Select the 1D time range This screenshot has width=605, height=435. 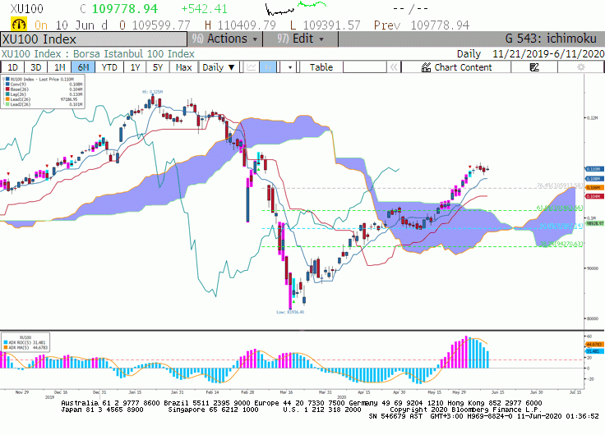click(12, 67)
